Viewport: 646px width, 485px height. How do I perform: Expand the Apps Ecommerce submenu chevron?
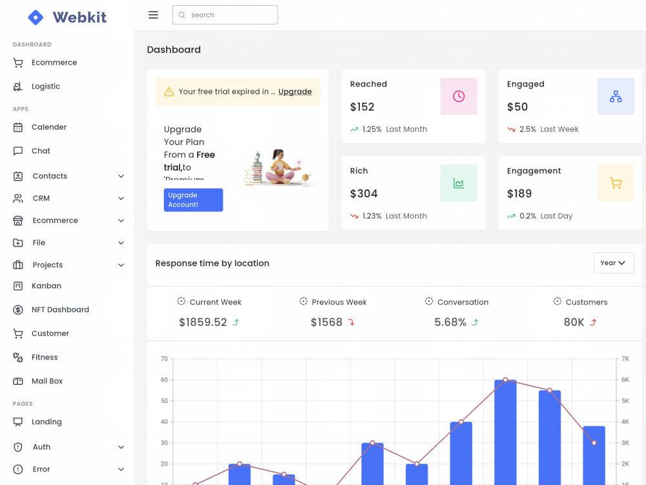coord(121,221)
